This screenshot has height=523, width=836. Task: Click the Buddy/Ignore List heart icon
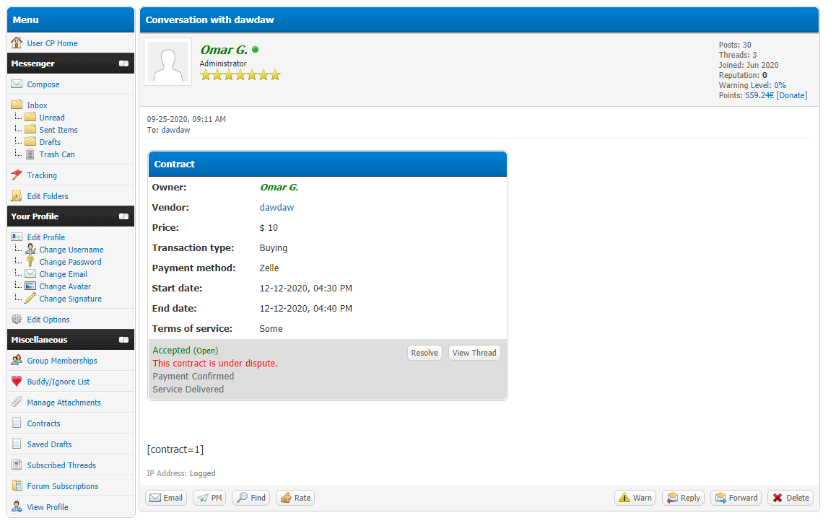coord(17,382)
